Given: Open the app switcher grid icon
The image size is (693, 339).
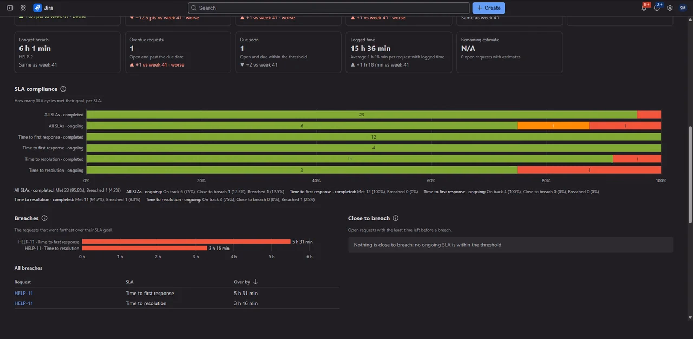Looking at the screenshot, I should [23, 8].
